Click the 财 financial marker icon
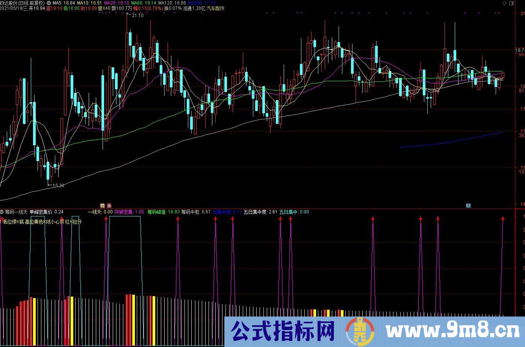Image resolution: width=525 pixels, height=347 pixels. point(468,205)
